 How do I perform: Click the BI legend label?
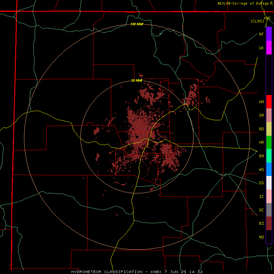tap(261, 223)
